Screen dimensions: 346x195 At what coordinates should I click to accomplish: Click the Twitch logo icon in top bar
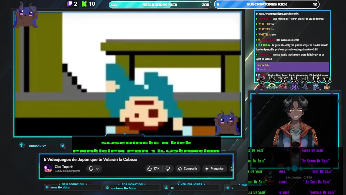[70, 4]
